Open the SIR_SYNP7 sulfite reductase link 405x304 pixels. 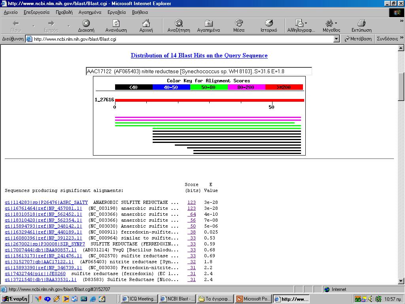[x=45, y=244]
